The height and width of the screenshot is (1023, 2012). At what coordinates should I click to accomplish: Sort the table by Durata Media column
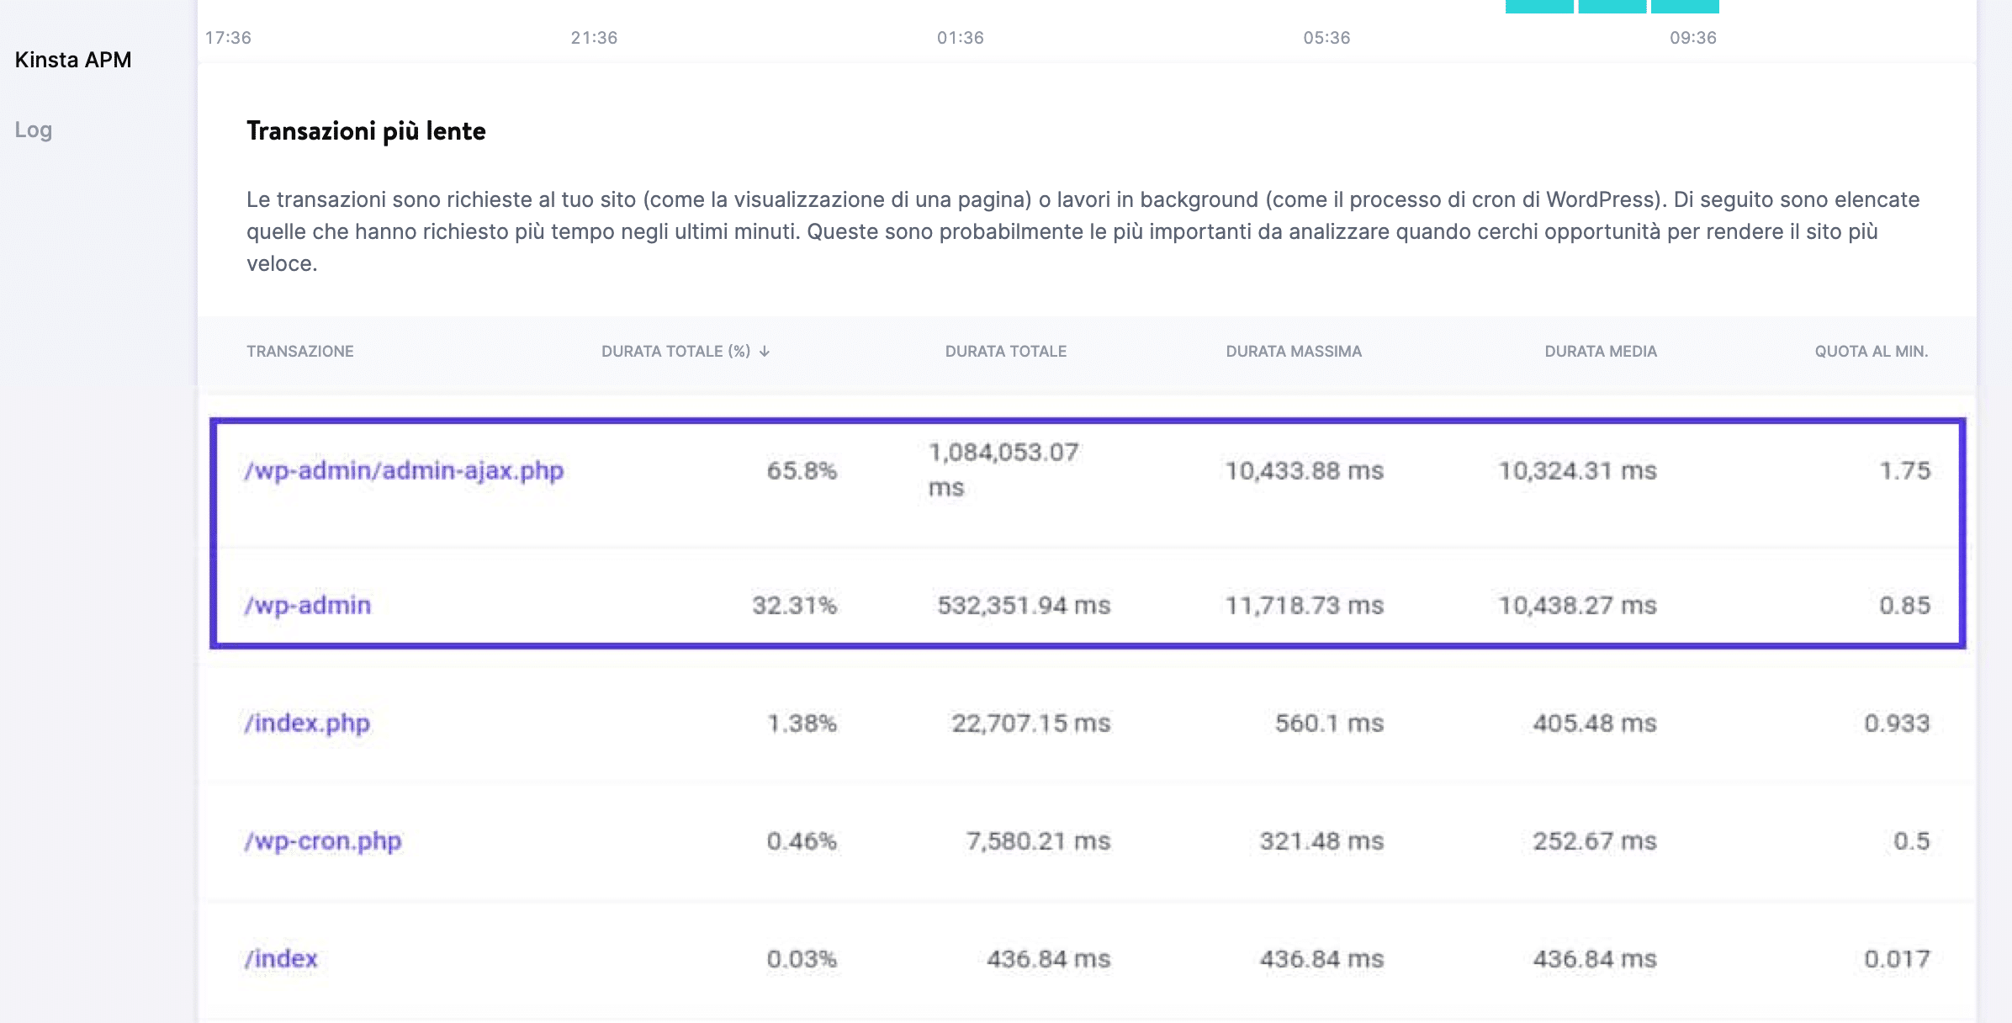click(1601, 352)
